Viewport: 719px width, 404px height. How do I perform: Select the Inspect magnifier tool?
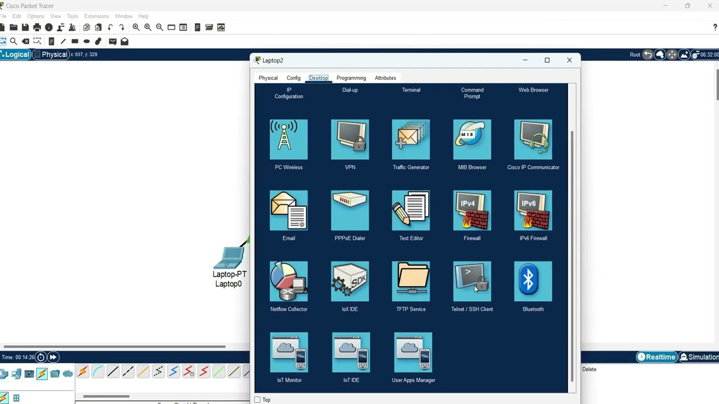tap(13, 41)
